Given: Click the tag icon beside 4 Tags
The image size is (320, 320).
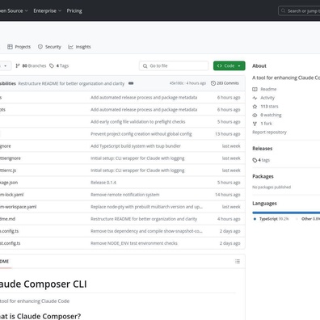Looking at the screenshot, I should [52, 65].
